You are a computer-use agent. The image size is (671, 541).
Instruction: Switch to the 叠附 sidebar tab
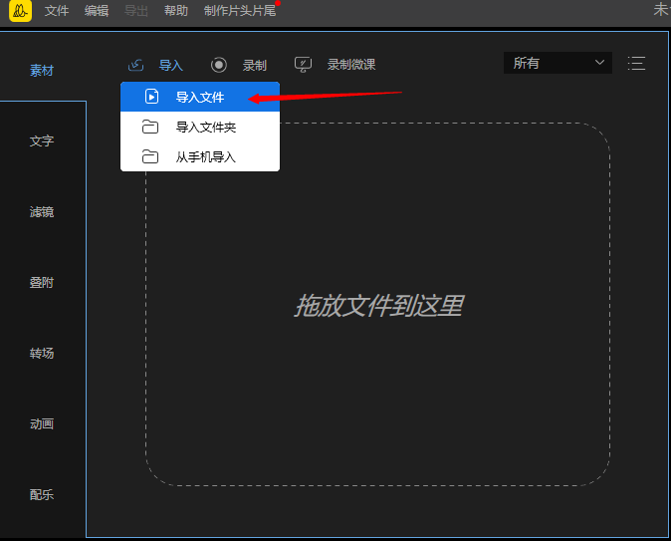pyautogui.click(x=42, y=283)
